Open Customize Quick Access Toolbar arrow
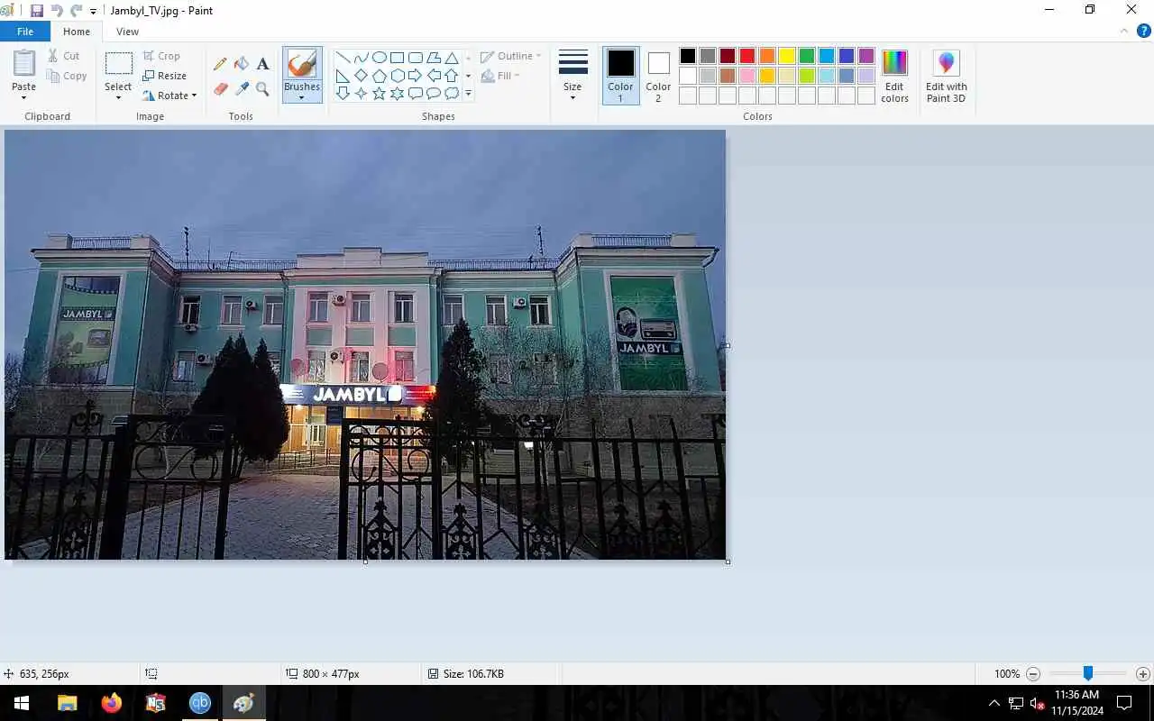The image size is (1154, 721). [x=93, y=12]
